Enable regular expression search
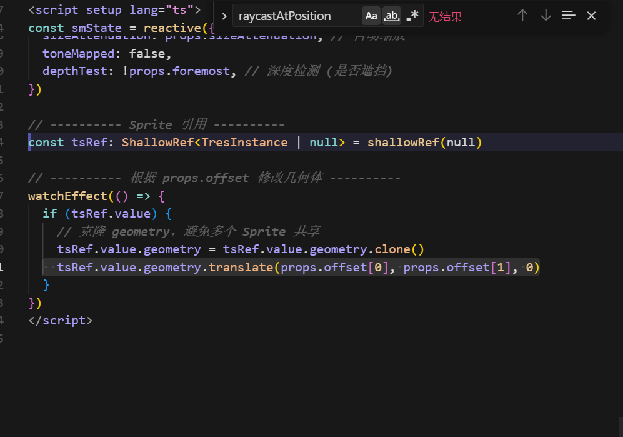Image resolution: width=623 pixels, height=437 pixels. click(x=412, y=16)
